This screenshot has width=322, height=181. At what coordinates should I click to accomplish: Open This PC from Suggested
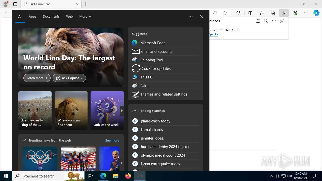coord(165,77)
